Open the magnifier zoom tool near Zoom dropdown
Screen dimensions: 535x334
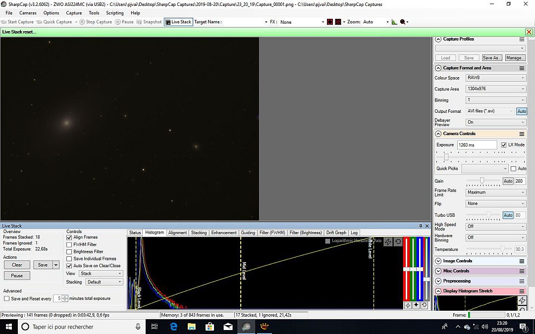tap(402, 22)
